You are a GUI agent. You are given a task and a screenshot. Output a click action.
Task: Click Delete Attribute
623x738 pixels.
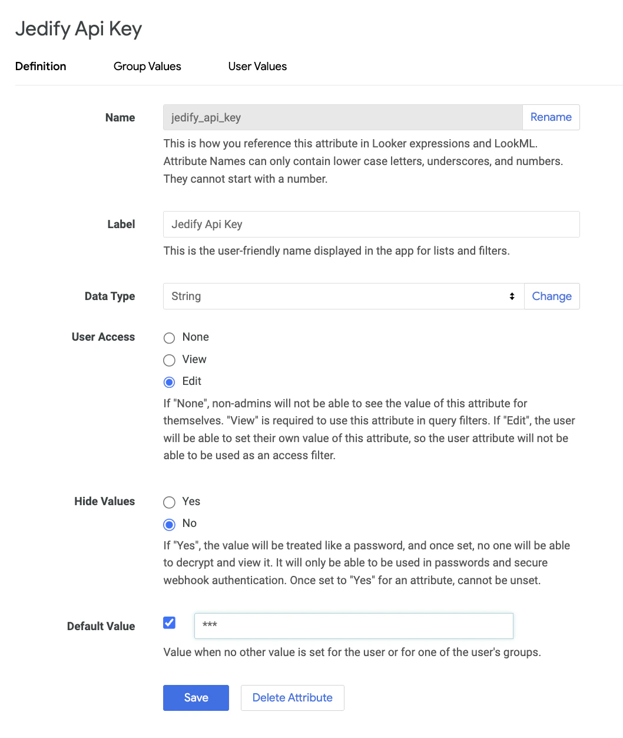click(292, 697)
